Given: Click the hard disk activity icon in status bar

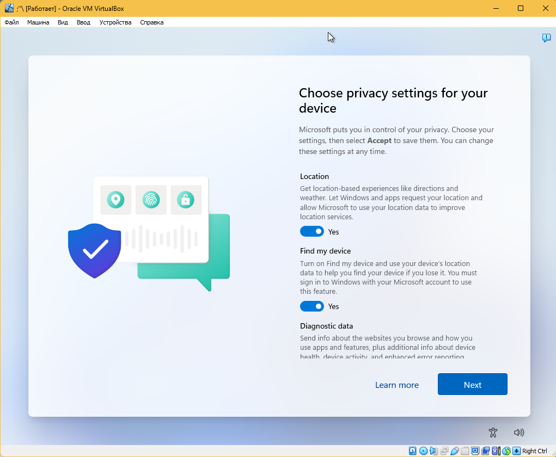Looking at the screenshot, I should coord(412,450).
